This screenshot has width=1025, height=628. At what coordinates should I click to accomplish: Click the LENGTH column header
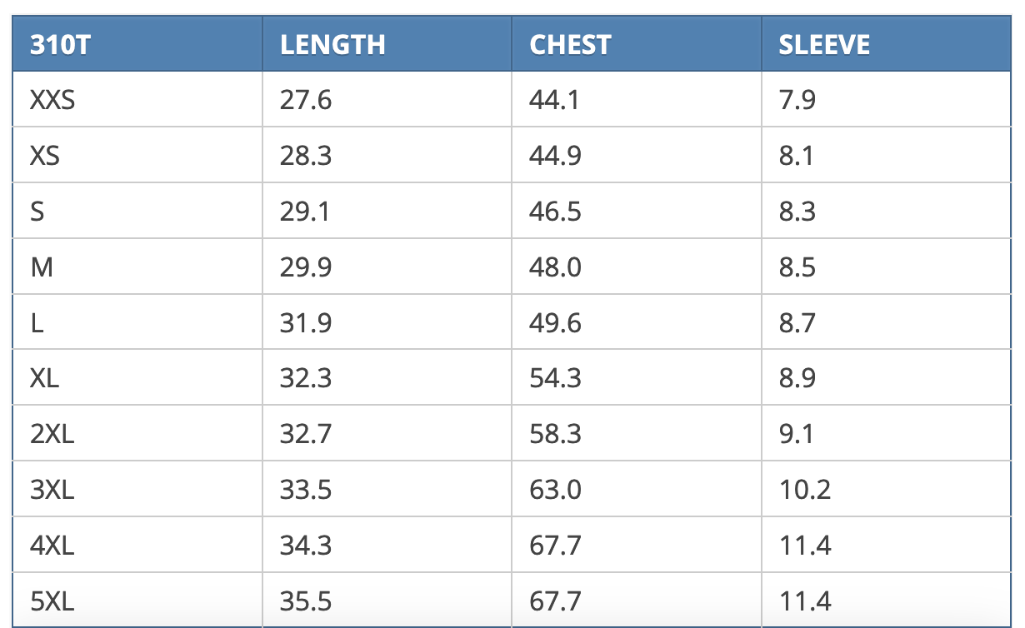pos(332,44)
